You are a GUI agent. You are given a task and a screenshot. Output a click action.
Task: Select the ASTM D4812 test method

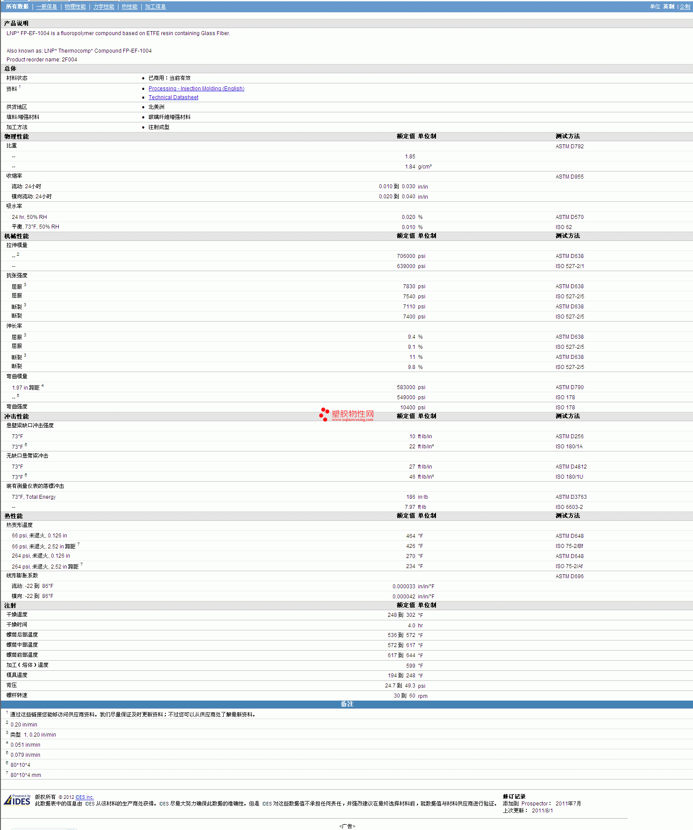pos(571,467)
